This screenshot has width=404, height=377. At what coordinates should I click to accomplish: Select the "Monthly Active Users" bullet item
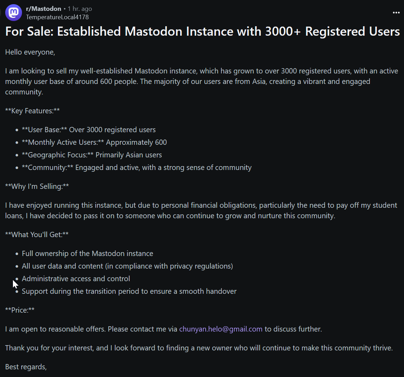click(94, 142)
